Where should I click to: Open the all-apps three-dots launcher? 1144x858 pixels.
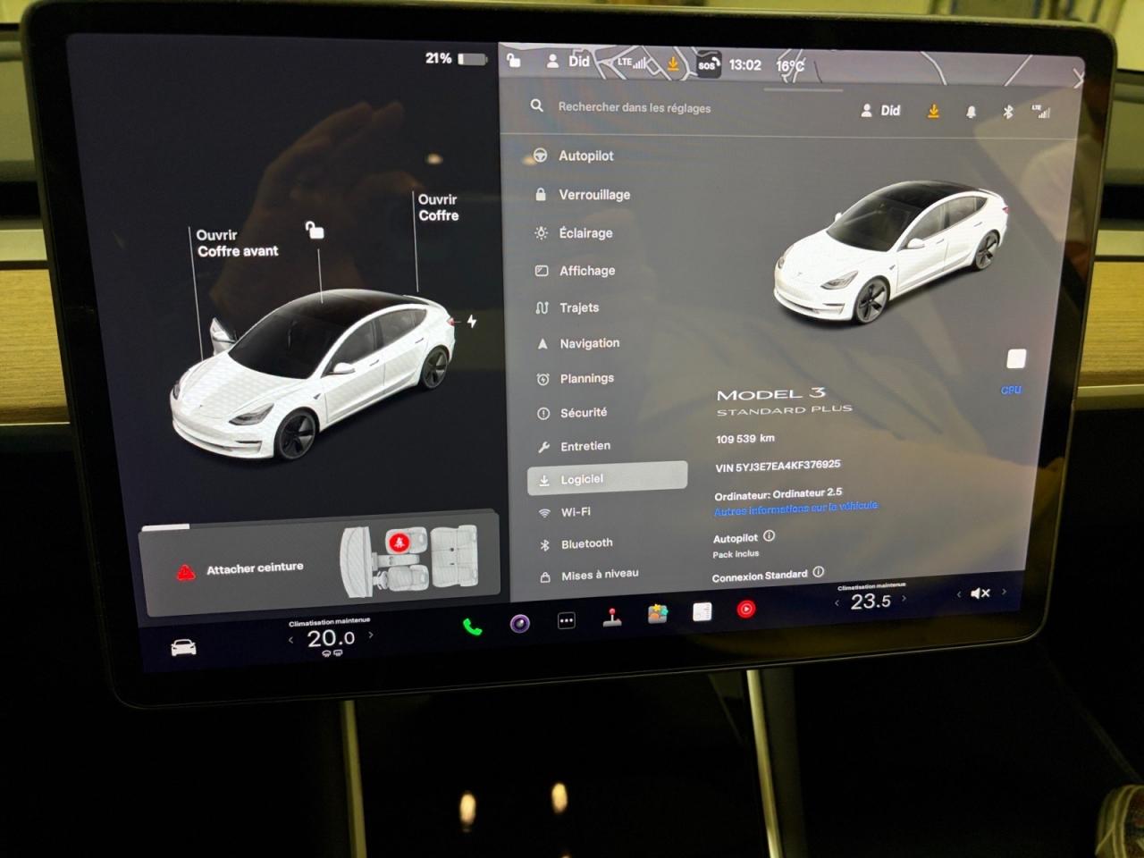567,620
